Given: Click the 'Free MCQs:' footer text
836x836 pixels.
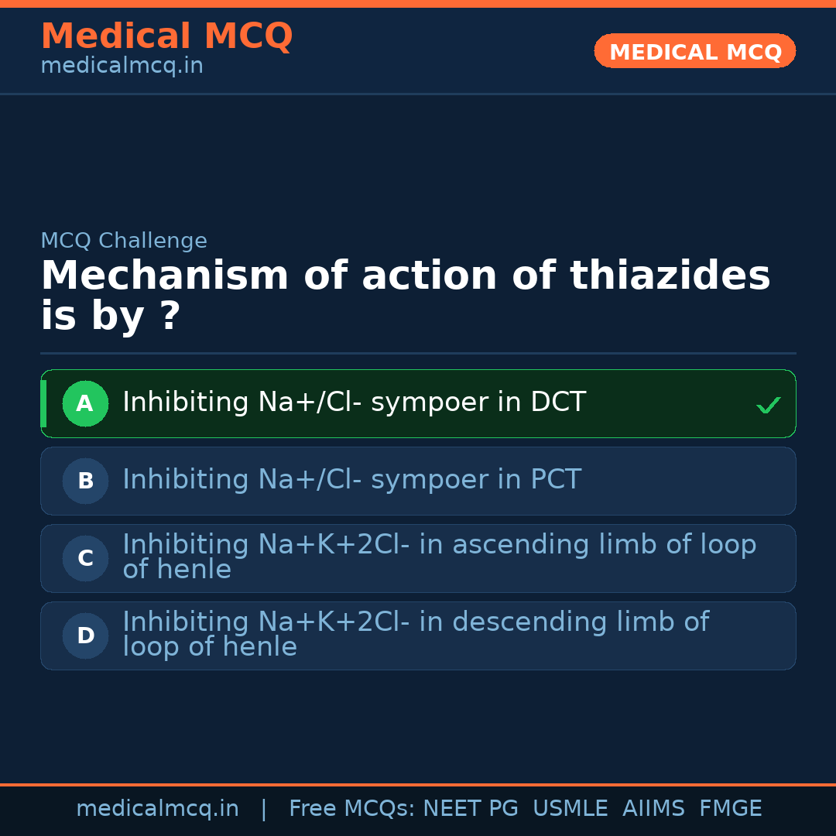Looking at the screenshot, I should tap(352, 809).
